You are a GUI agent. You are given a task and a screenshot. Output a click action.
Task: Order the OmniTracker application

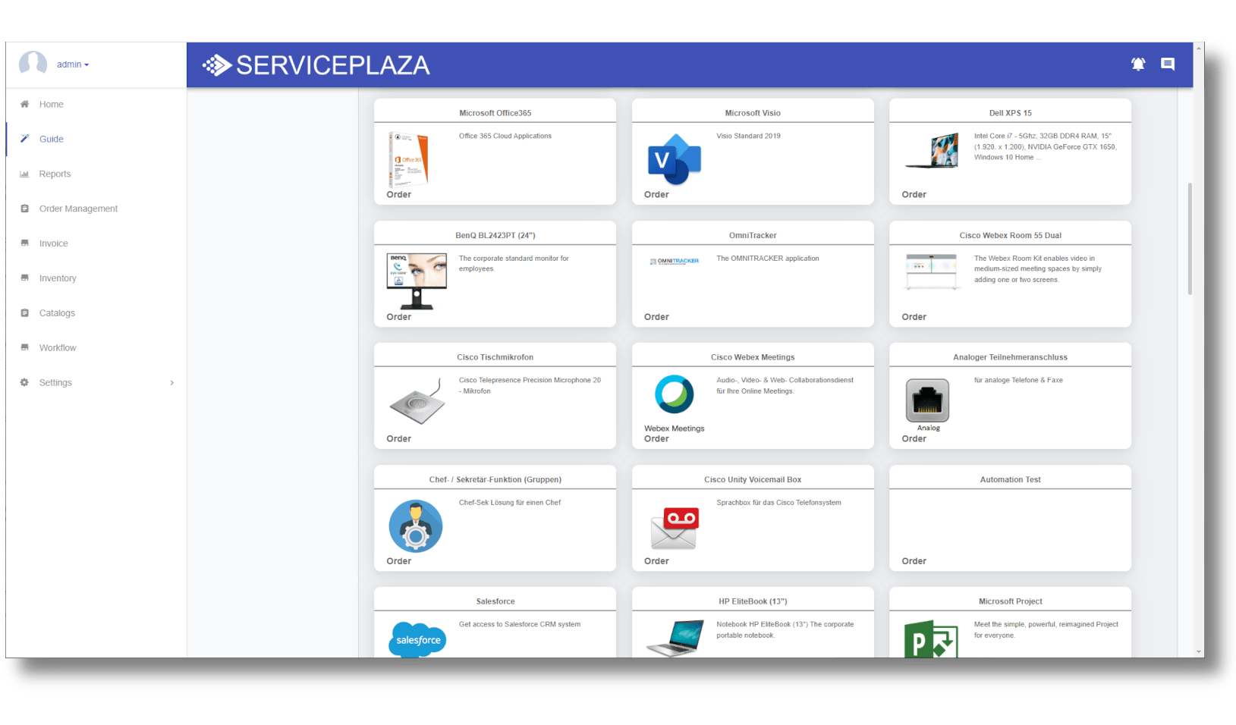click(x=656, y=317)
